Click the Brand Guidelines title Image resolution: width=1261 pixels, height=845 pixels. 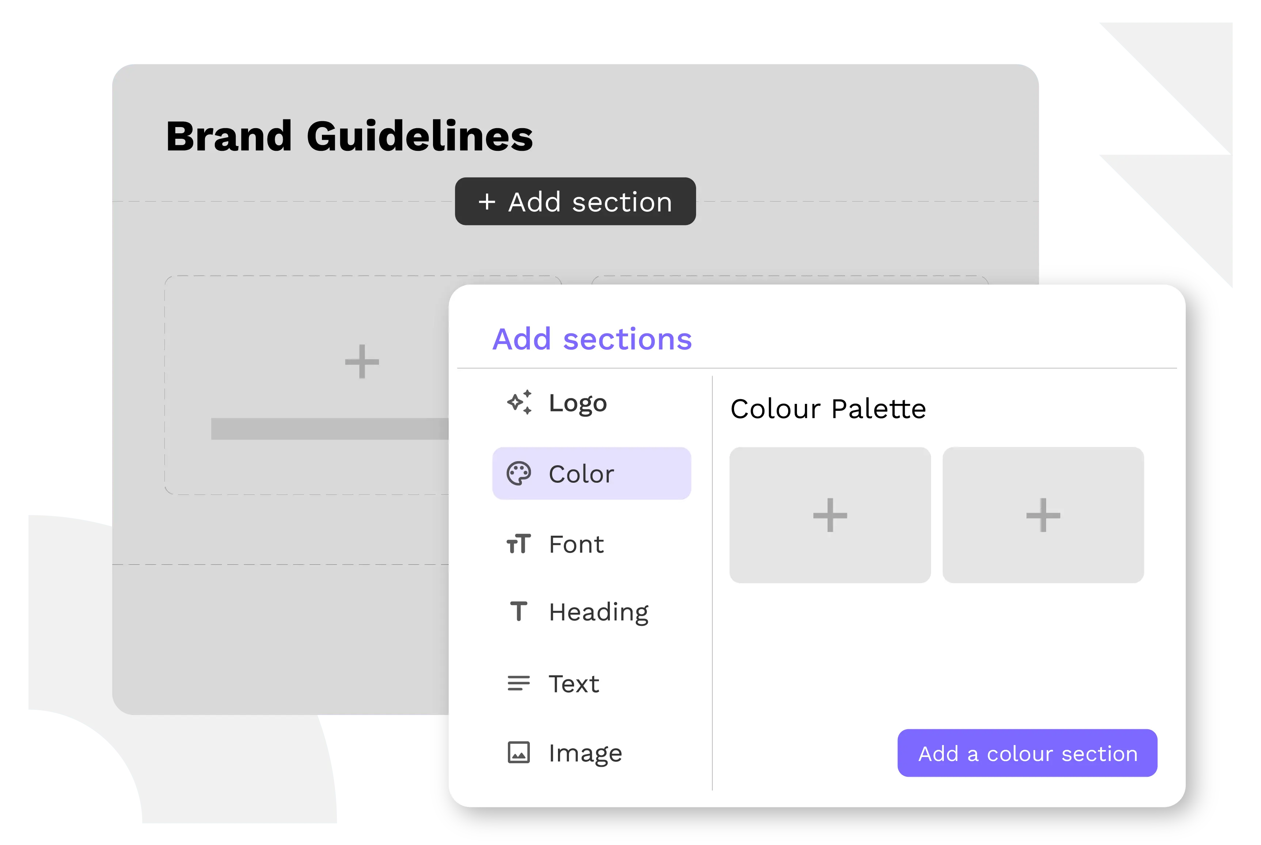click(349, 136)
